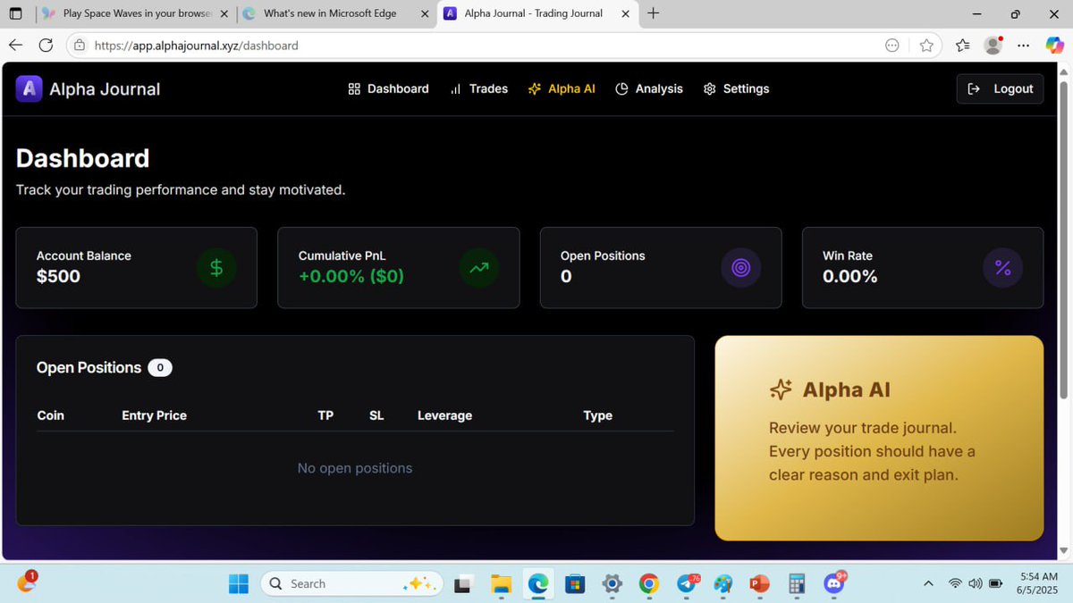Viewport: 1073px width, 603px height.
Task: Click the address bar circled ellipsis icon
Action: pyautogui.click(x=891, y=45)
